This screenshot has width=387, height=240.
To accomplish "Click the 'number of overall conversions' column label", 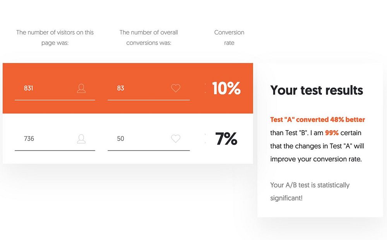I will coord(149,38).
